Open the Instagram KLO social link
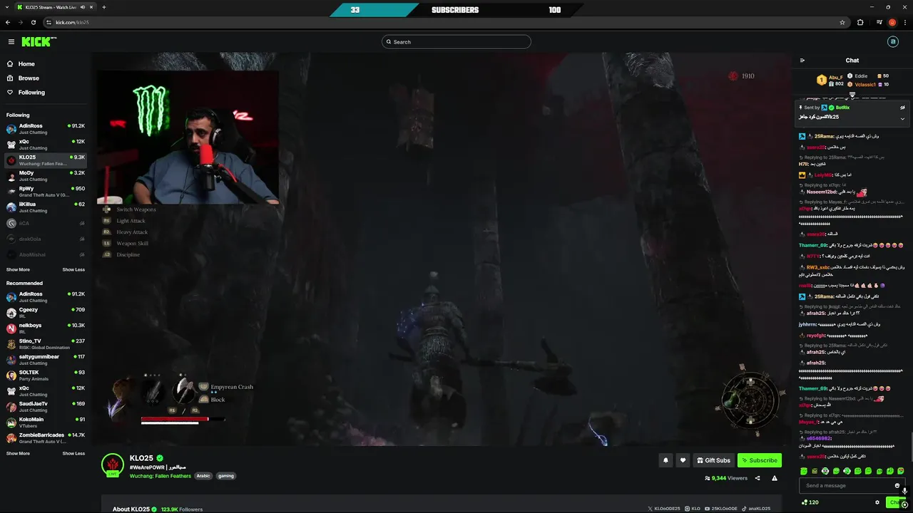 click(x=692, y=509)
